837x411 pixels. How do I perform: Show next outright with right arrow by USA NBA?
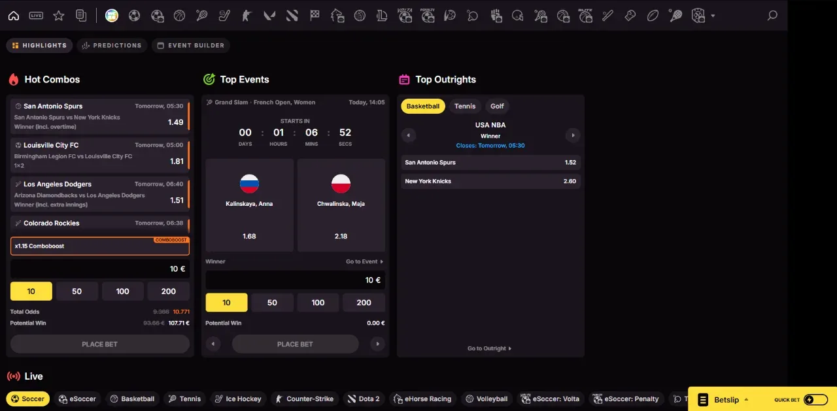(573, 136)
